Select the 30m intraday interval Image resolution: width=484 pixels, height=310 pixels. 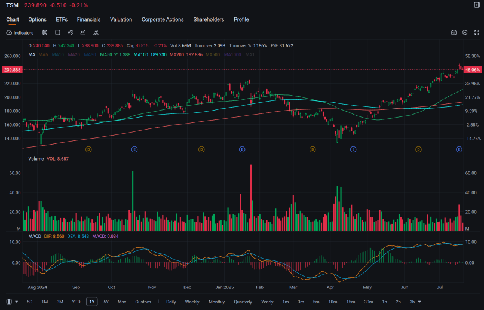point(368,302)
